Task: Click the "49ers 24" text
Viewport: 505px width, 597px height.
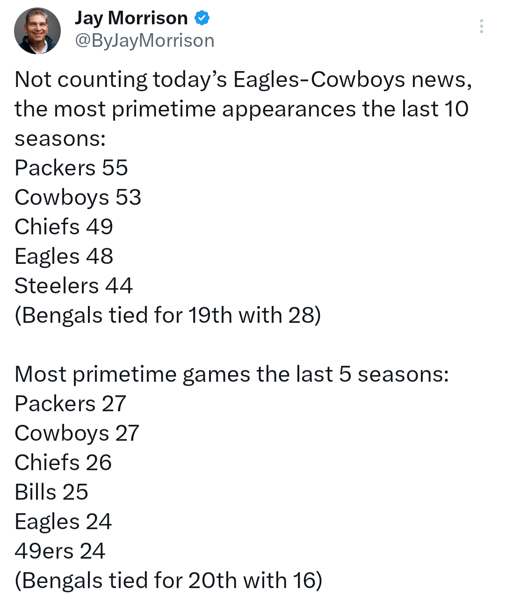Action: (x=60, y=551)
